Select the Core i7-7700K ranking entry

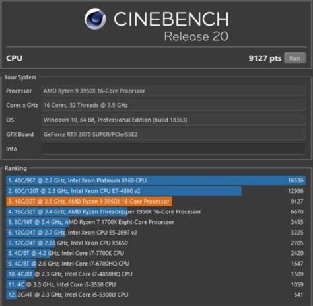tap(156, 253)
